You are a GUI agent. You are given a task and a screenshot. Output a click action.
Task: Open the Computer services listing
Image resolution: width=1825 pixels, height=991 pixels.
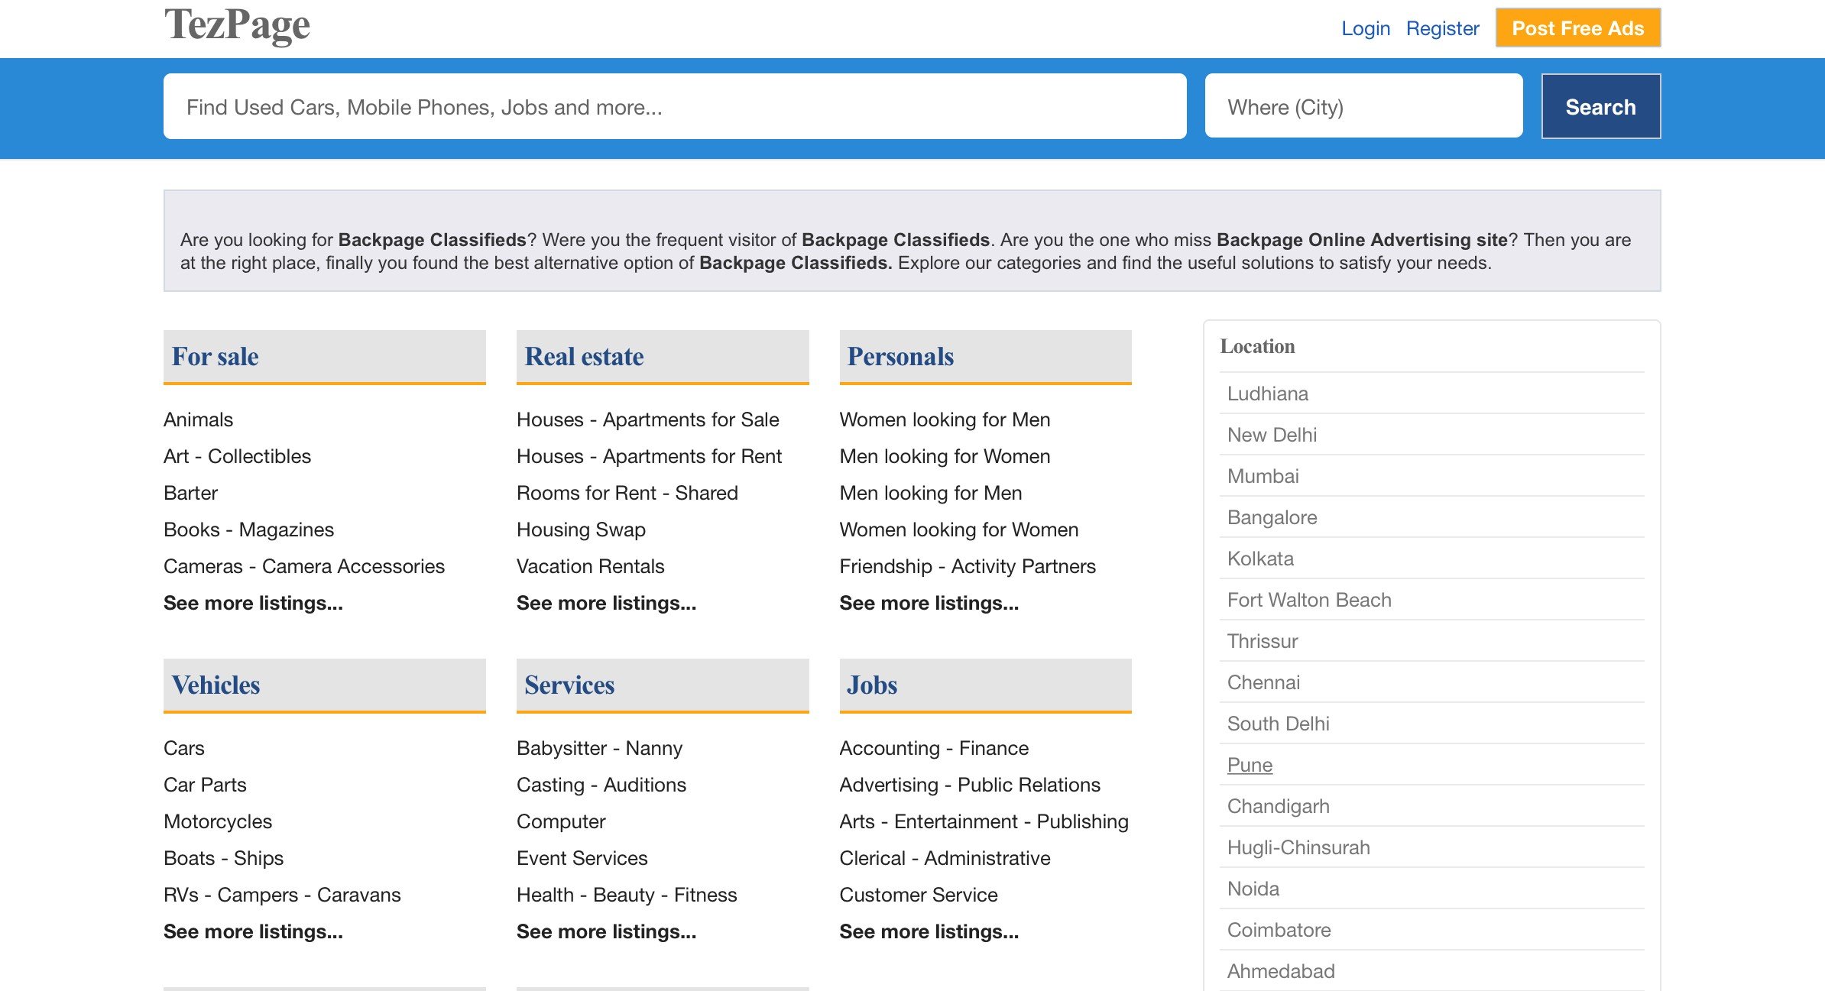tap(561, 821)
